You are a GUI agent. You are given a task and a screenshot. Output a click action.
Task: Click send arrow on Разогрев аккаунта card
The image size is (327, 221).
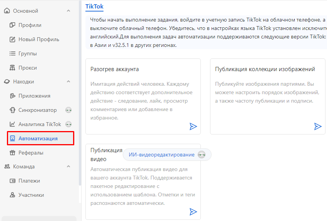coord(193,126)
